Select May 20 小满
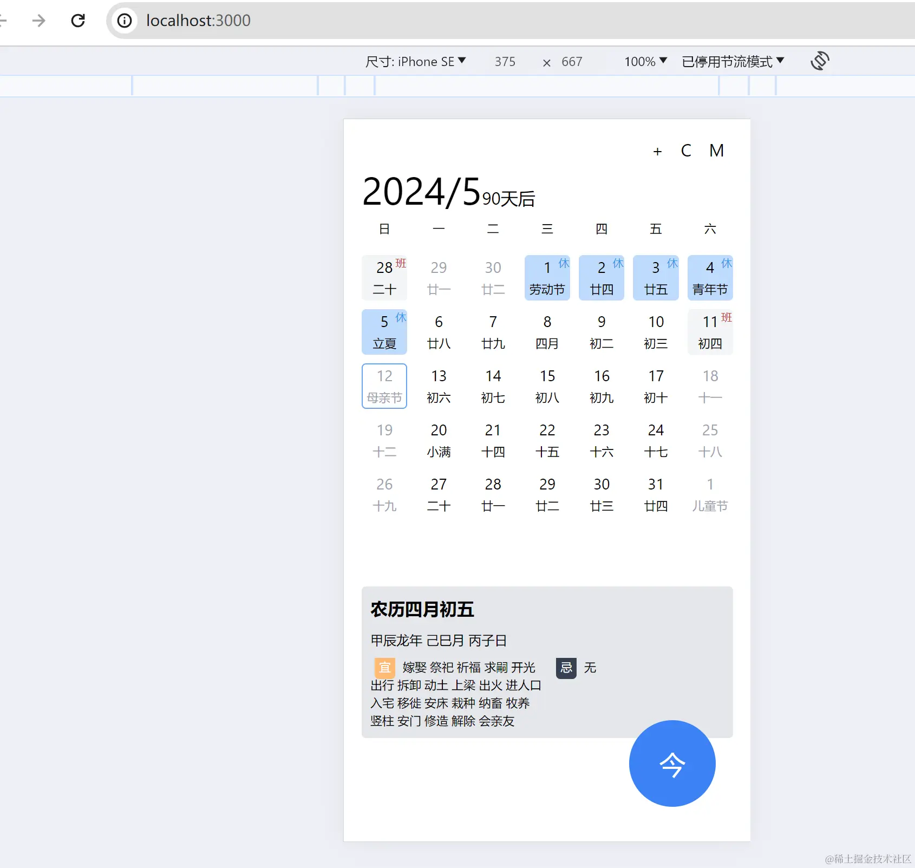This screenshot has width=915, height=868. click(x=439, y=440)
